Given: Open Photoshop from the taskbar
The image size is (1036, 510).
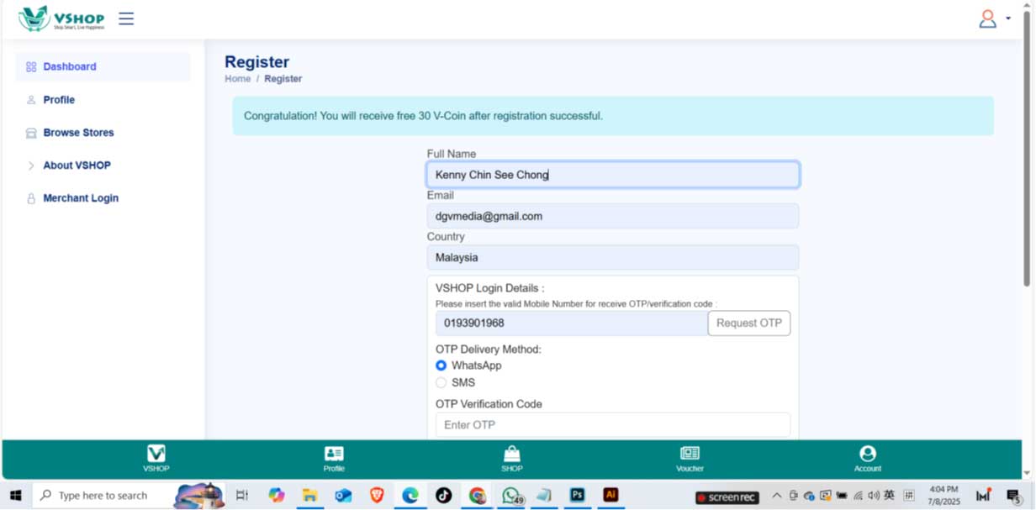Looking at the screenshot, I should coord(577,495).
